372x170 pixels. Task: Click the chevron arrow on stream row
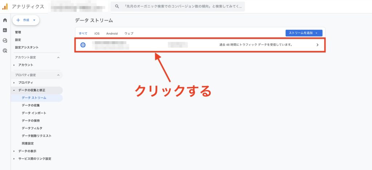[x=317, y=45]
